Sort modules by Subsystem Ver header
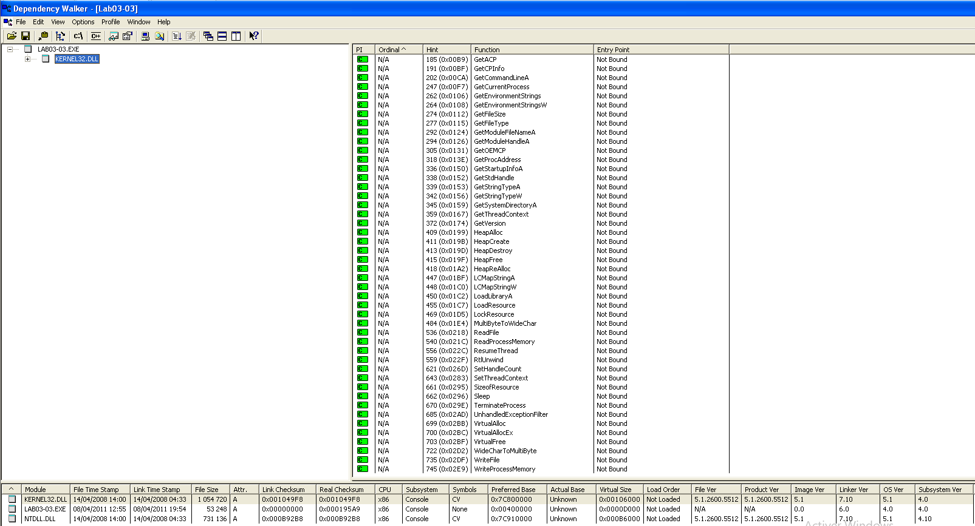The image size is (975, 526). (944, 489)
